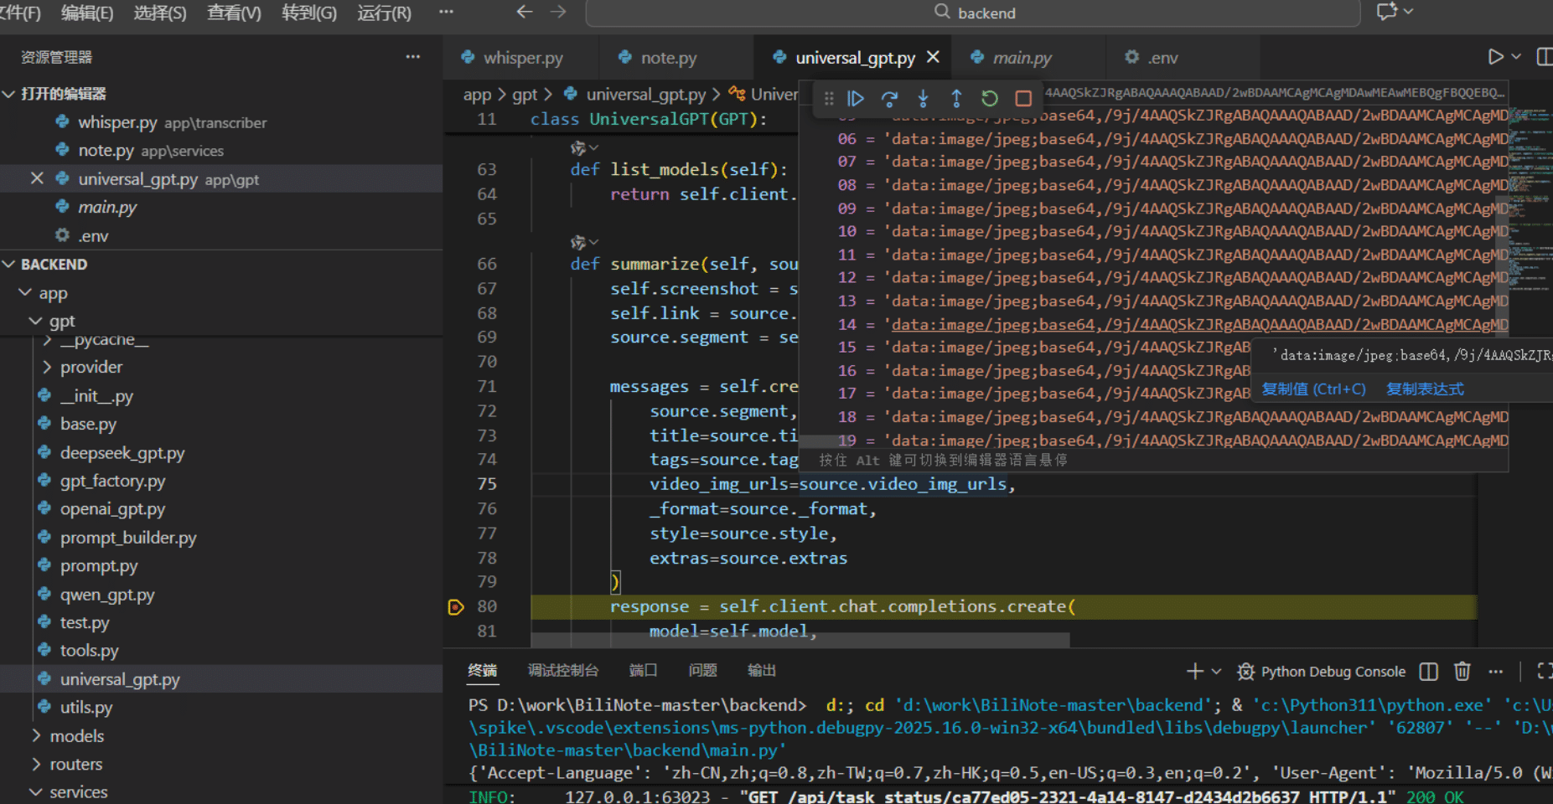Click 复制值 (Ctrl+C) in the hover popup
Image resolution: width=1553 pixels, height=804 pixels.
[x=1313, y=389]
